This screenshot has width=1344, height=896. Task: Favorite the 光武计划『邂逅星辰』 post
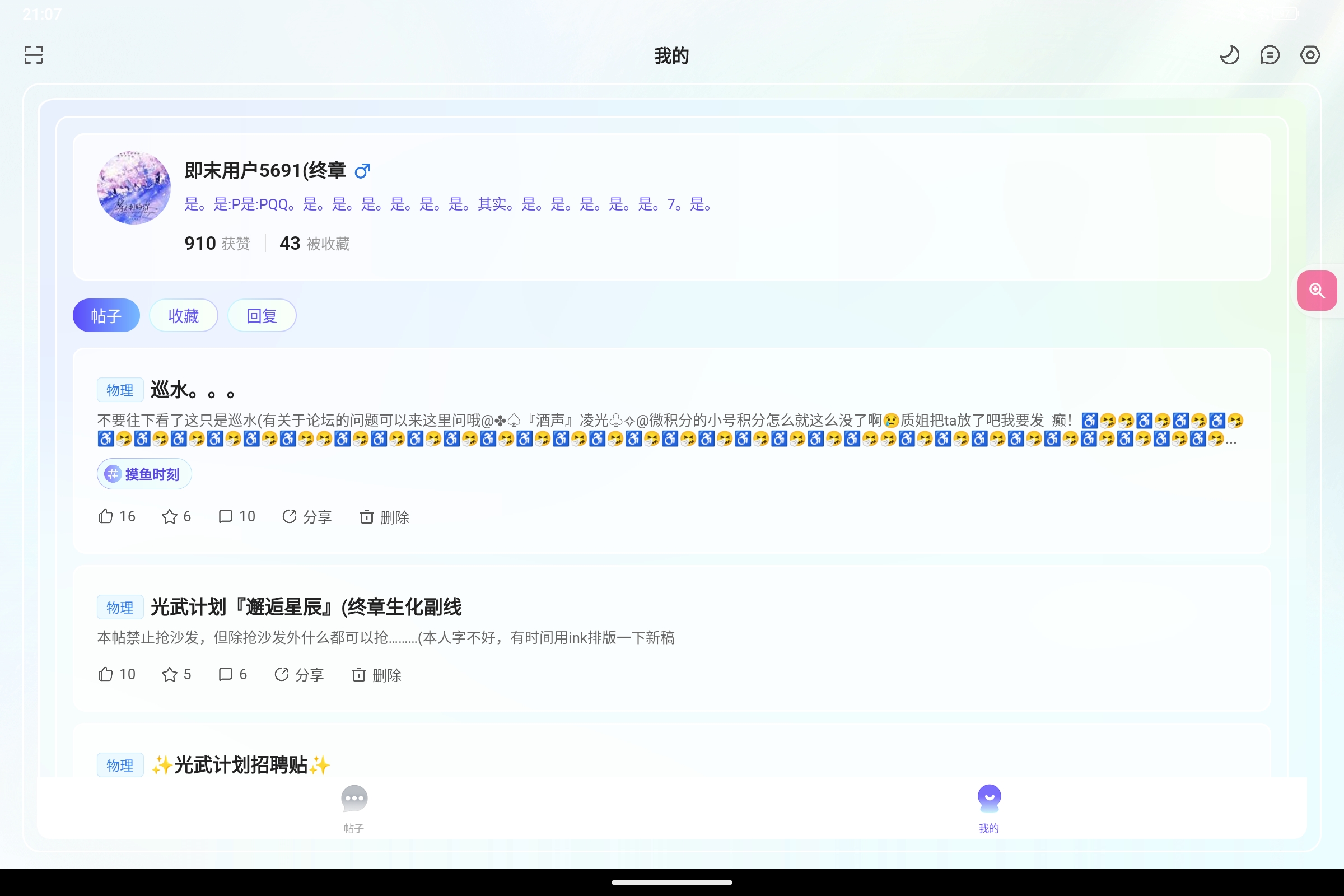pos(170,674)
